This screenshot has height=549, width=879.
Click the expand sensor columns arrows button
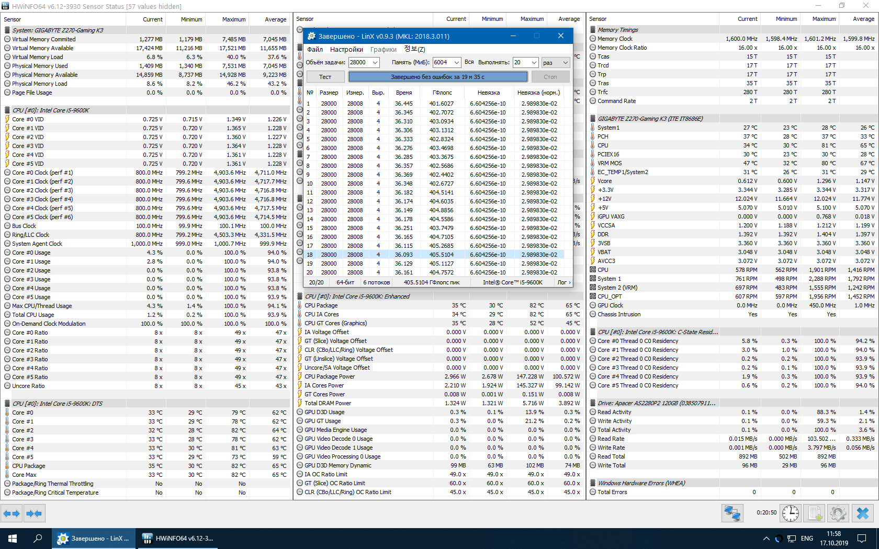pos(12,513)
